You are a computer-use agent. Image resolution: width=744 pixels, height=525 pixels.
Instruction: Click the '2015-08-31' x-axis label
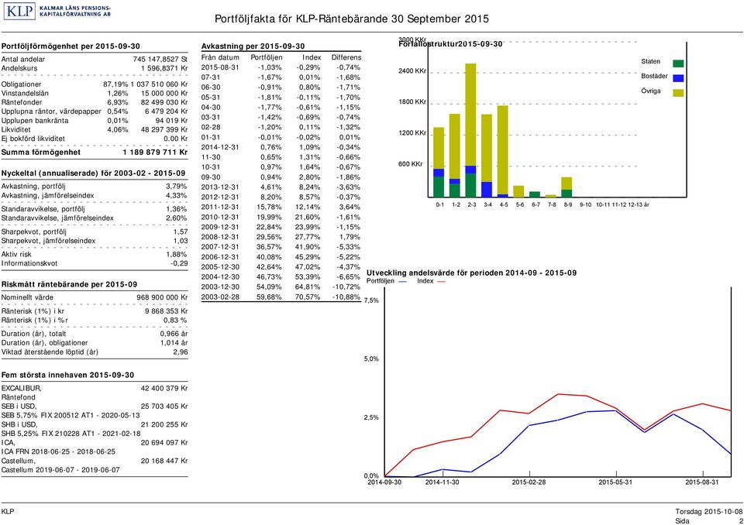point(702,482)
